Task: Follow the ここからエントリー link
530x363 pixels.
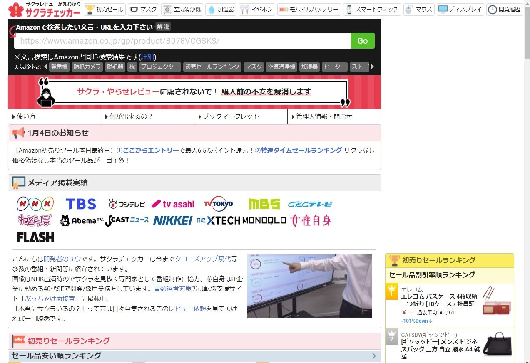Action: pyautogui.click(x=148, y=150)
